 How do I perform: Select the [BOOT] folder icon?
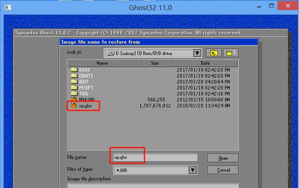point(74,76)
